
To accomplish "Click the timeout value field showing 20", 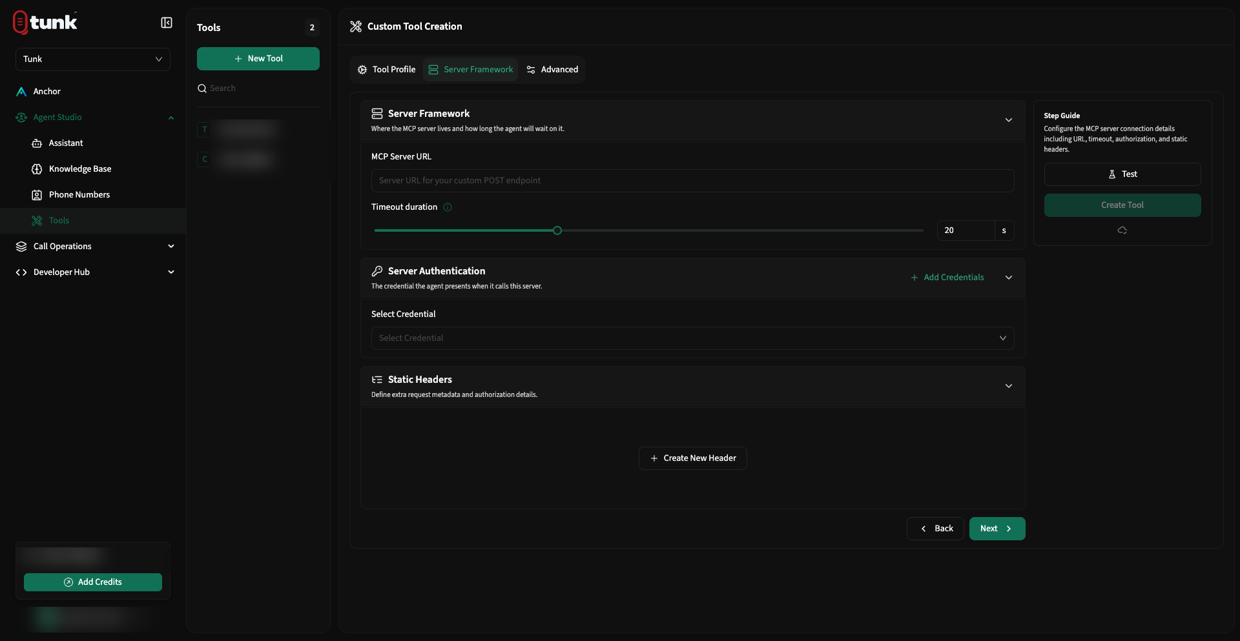I will [966, 230].
